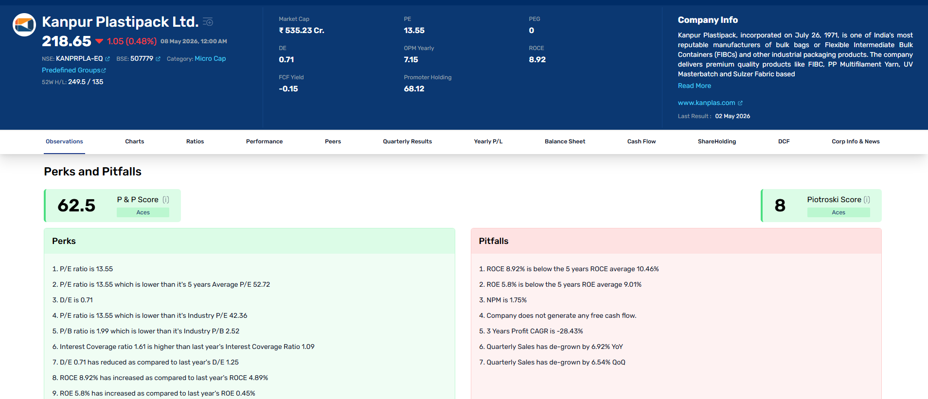Open the Yearly P/L tab
The height and width of the screenshot is (399, 928).
pyautogui.click(x=488, y=141)
